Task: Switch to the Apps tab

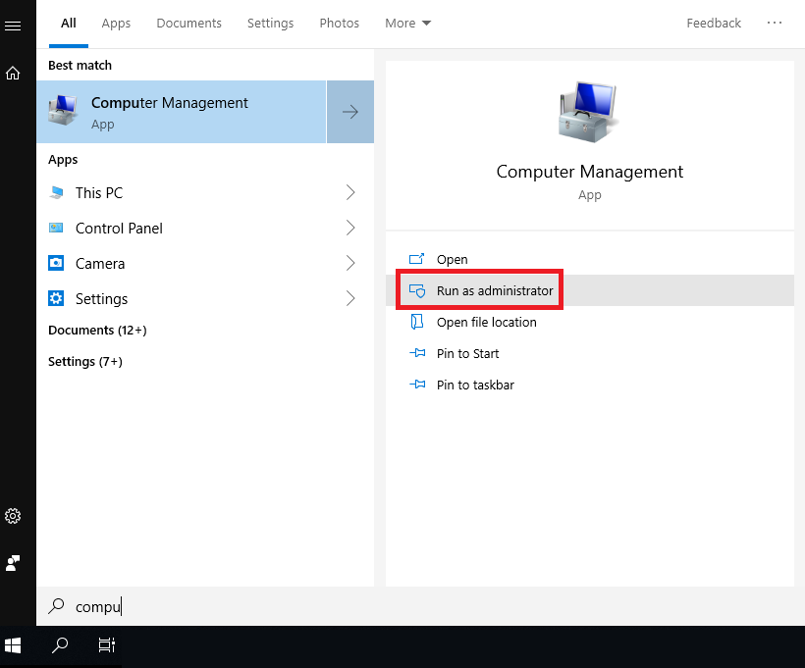Action: [x=116, y=24]
